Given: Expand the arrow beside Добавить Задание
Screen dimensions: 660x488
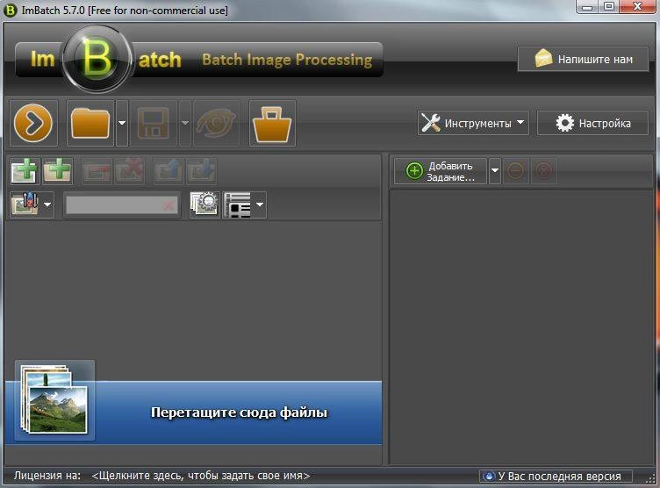Looking at the screenshot, I should click(x=495, y=171).
